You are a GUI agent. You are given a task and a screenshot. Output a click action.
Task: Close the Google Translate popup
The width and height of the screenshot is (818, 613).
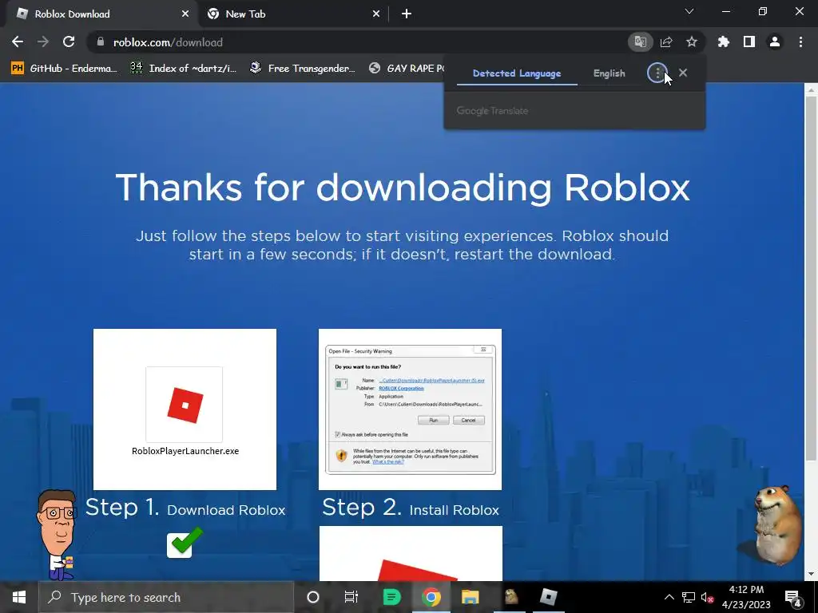tap(683, 73)
